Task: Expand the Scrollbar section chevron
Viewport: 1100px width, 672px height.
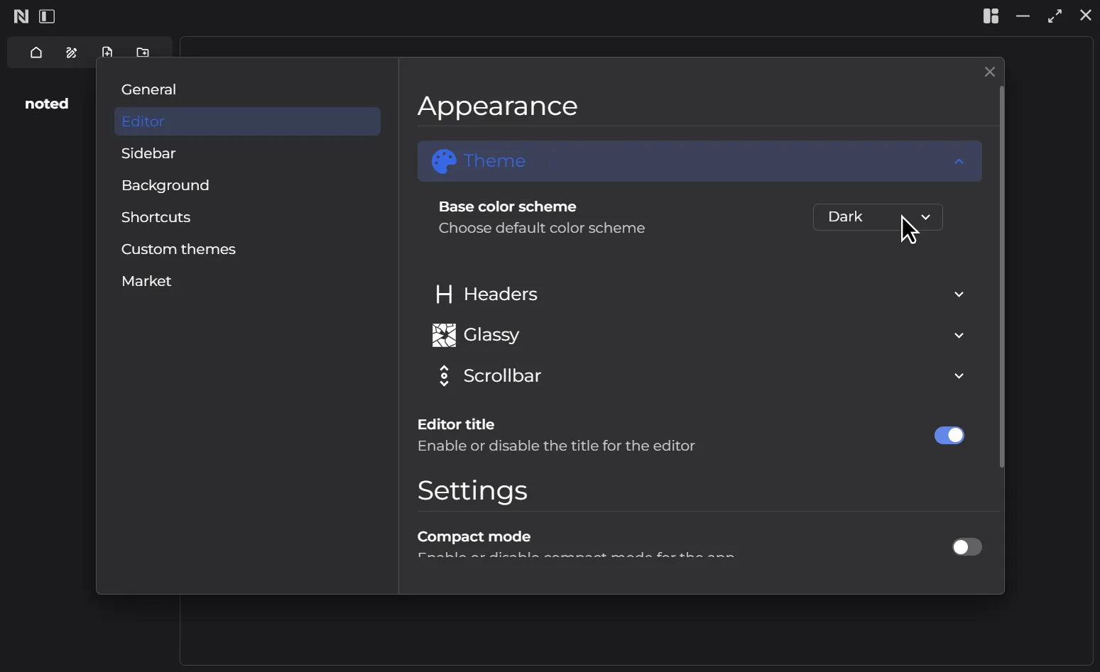Action: pyautogui.click(x=959, y=376)
